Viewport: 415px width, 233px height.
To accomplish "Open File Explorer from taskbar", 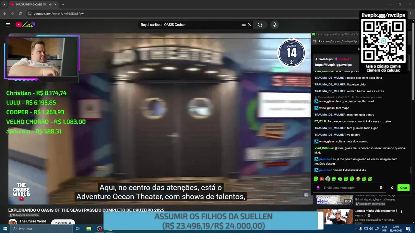I will pos(89,228).
